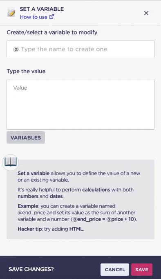Click the bold word calculations in help
This screenshot has height=279, width=161.
tap(96, 190)
